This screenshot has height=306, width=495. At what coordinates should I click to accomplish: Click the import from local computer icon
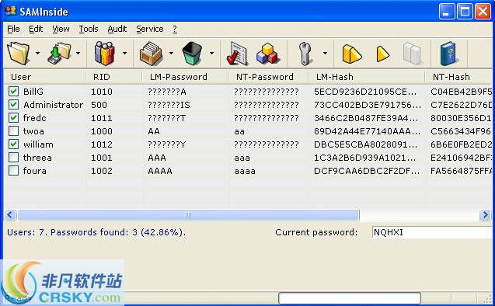[59, 53]
